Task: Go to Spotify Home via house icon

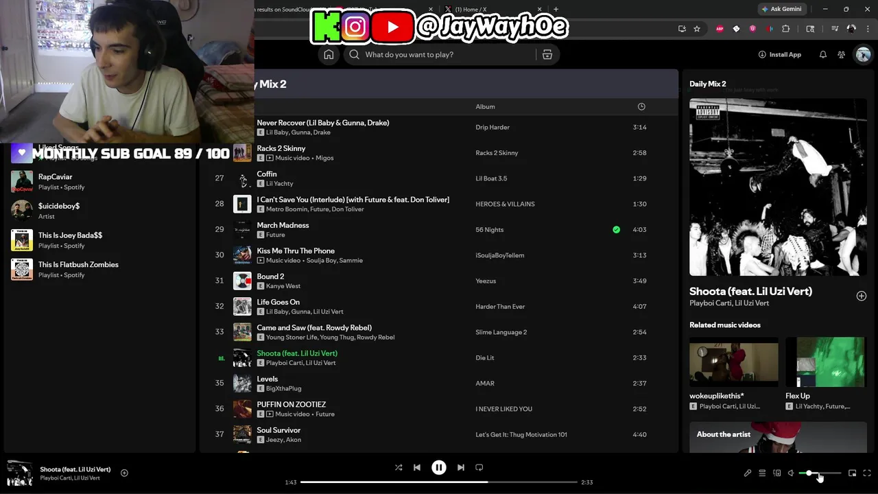Action: (x=329, y=55)
